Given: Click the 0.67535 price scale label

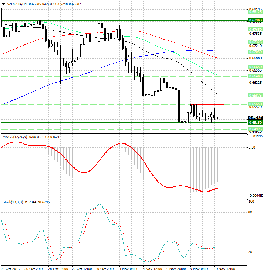Looking at the screenshot, I should tap(255, 34).
